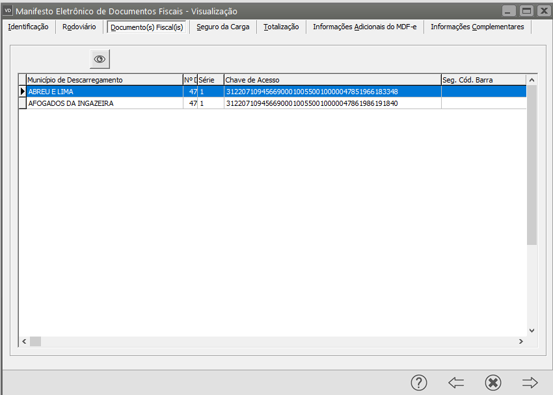553x395 pixels.
Task: Click vertical scrollbar up arrow
Action: pyautogui.click(x=532, y=80)
